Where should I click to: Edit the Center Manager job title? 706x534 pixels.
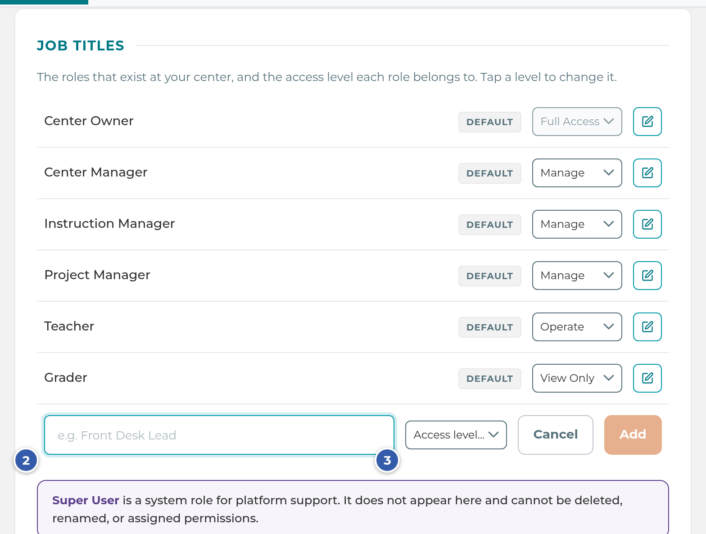[647, 173]
